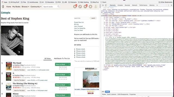Click Vote For This Book under The Shining
Screen dimensions: 174x97
coord(19,91)
